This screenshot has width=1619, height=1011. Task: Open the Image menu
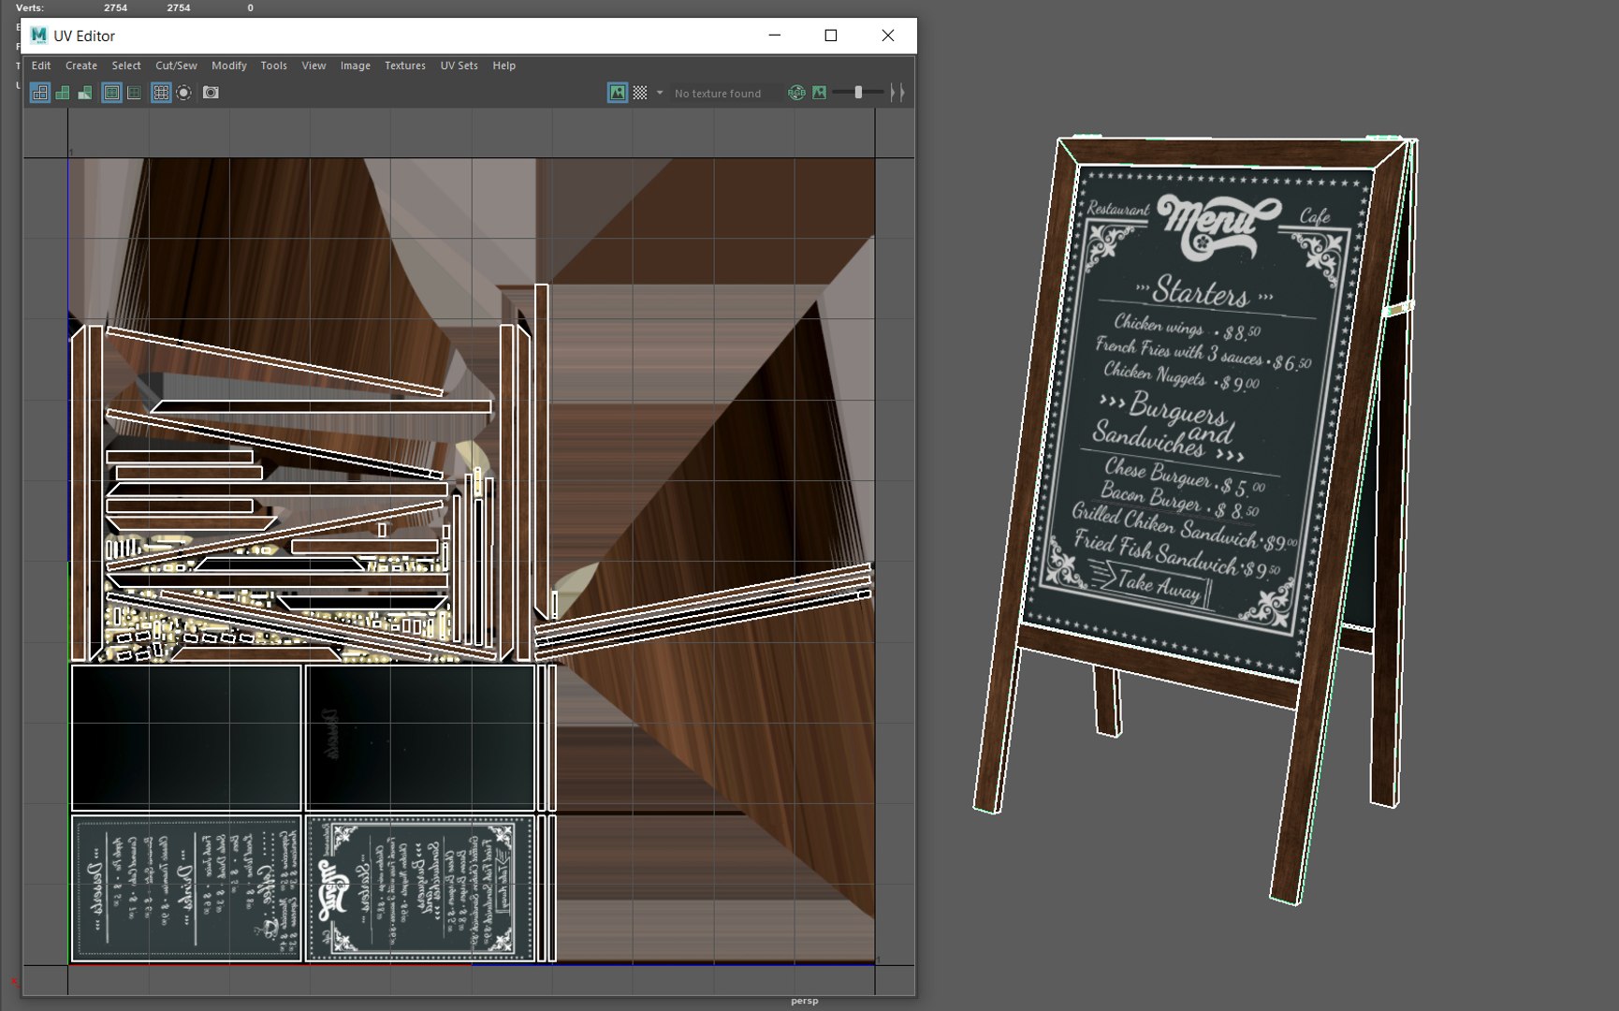pyautogui.click(x=356, y=66)
